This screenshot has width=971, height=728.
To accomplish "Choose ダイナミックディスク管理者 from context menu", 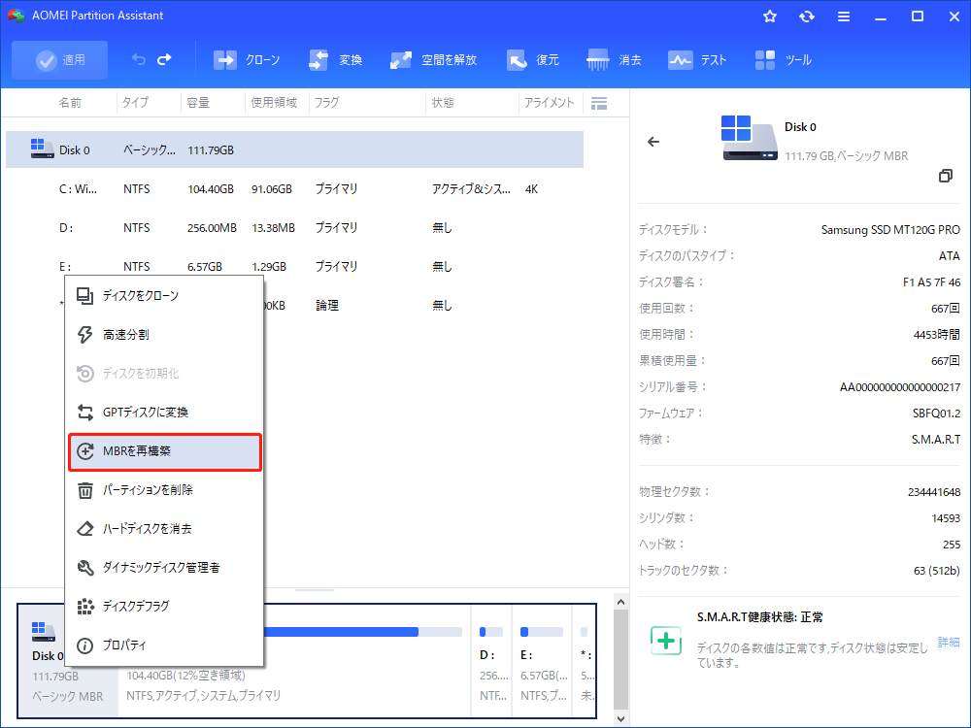I will coord(165,568).
